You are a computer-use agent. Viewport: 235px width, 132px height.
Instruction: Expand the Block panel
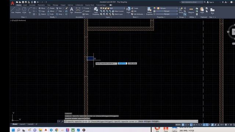(x=135, y=17)
